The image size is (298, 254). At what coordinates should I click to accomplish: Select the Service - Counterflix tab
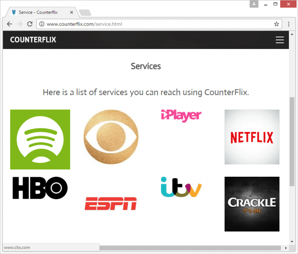pos(42,12)
